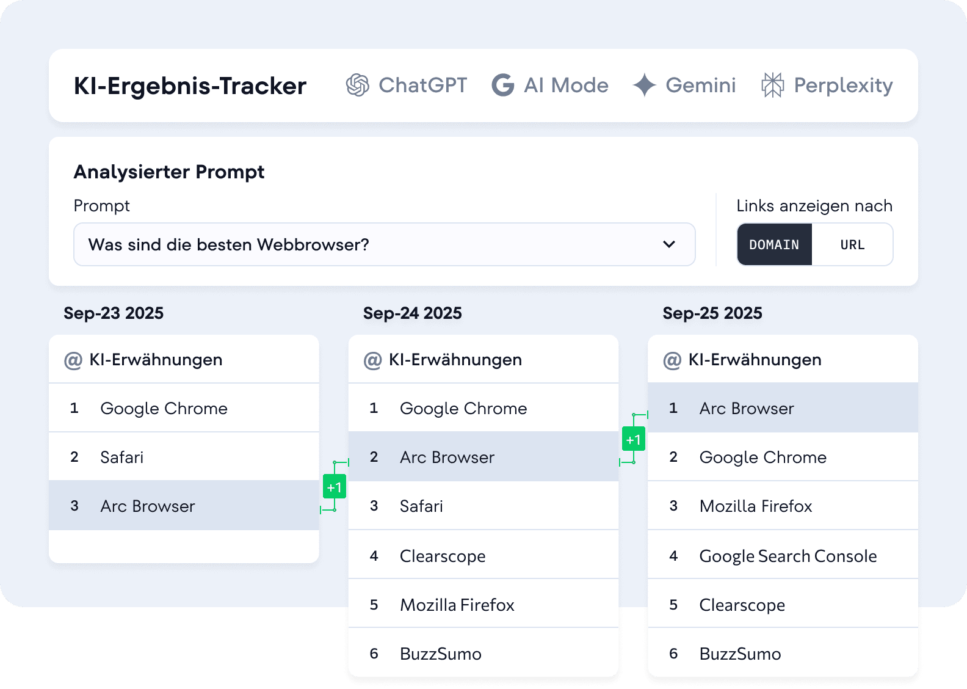
Task: Open the 'Was sind die besten Webbrowser?' selector
Action: click(366, 244)
